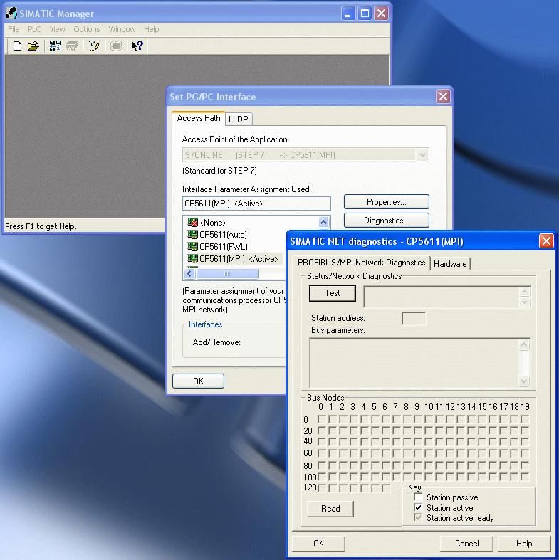Click the interface list scroll-up arrow
The height and width of the screenshot is (560, 559).
point(323,223)
